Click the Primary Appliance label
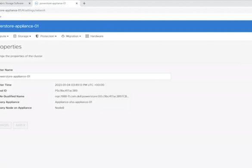Image resolution: width=252 pixels, height=168 pixels. 9,102
